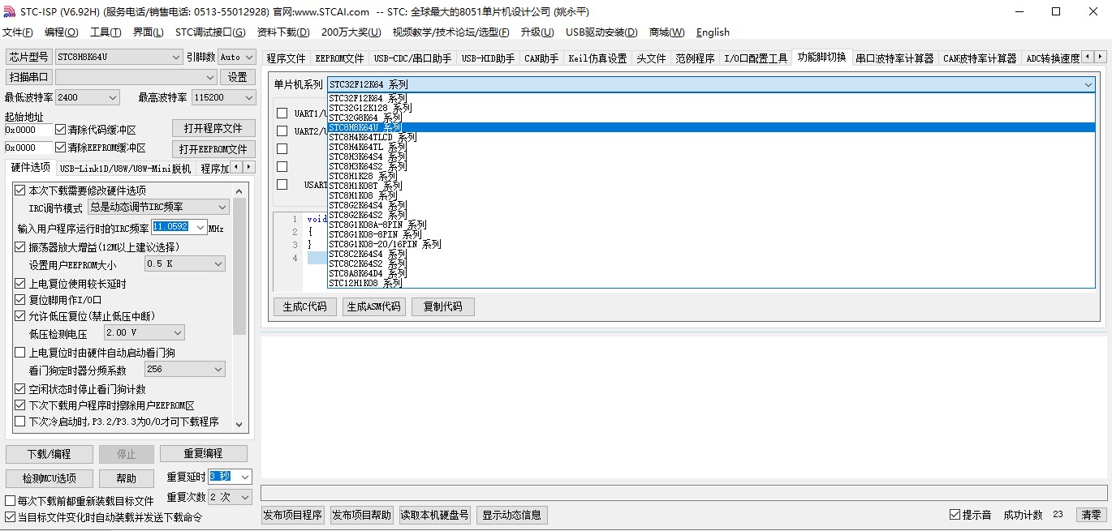Click 复制代码 button
1112x531 pixels.
pos(443,306)
